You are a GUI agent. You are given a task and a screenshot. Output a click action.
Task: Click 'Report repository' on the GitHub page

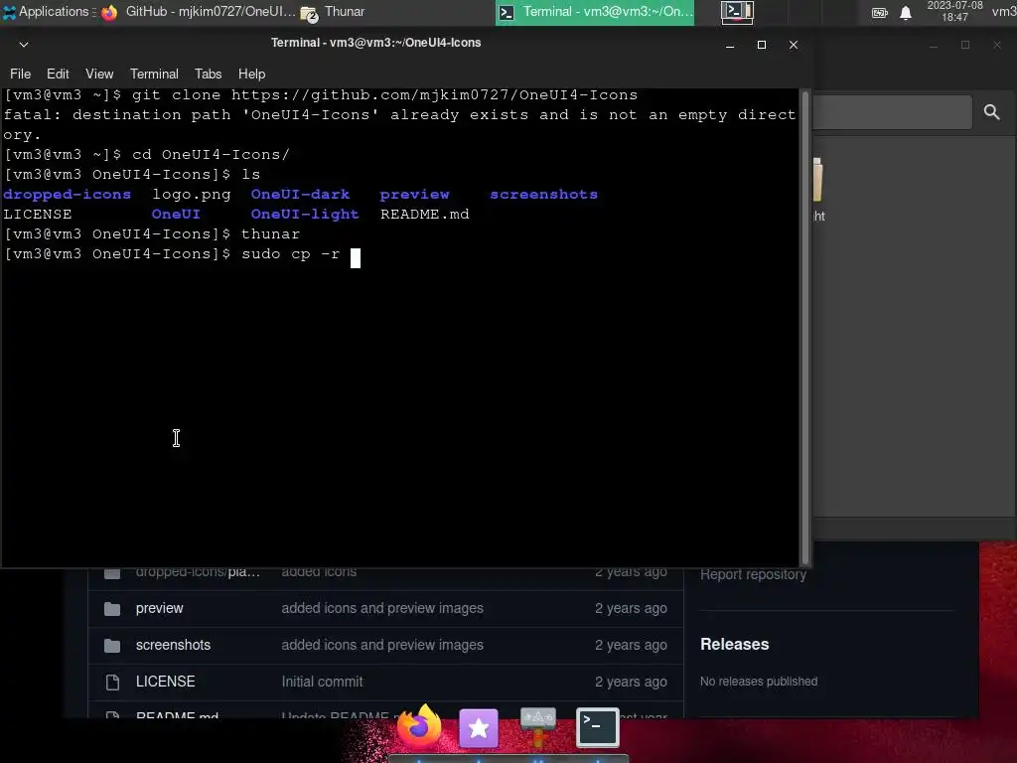[x=753, y=574]
